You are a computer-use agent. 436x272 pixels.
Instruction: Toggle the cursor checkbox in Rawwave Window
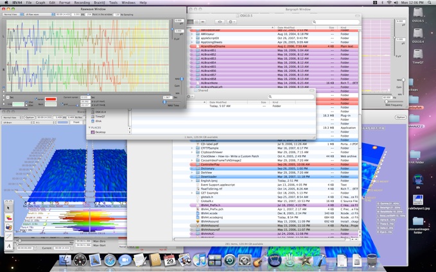pos(36,99)
